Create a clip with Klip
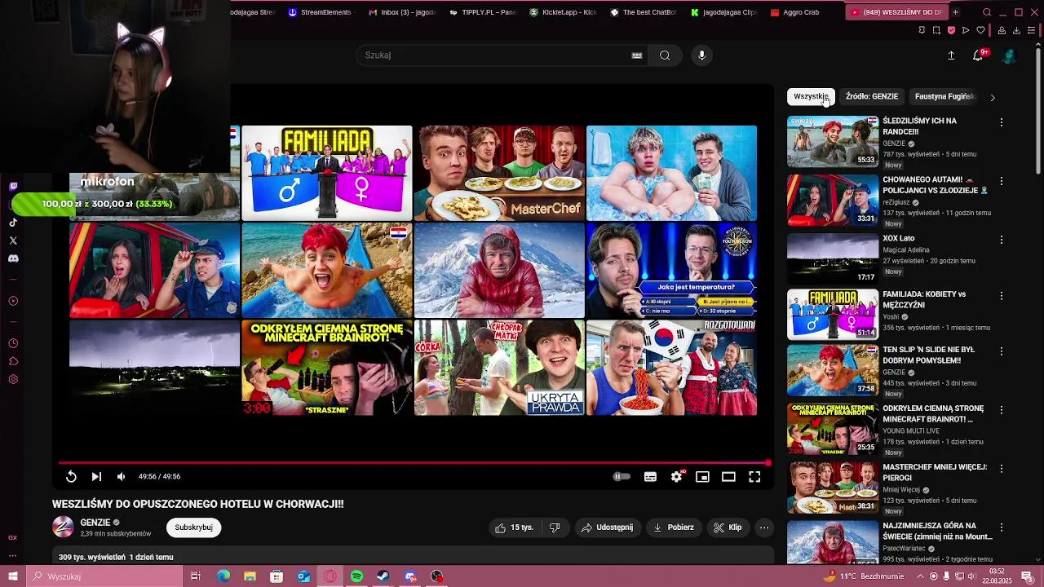Image resolution: width=1044 pixels, height=587 pixels. click(728, 527)
